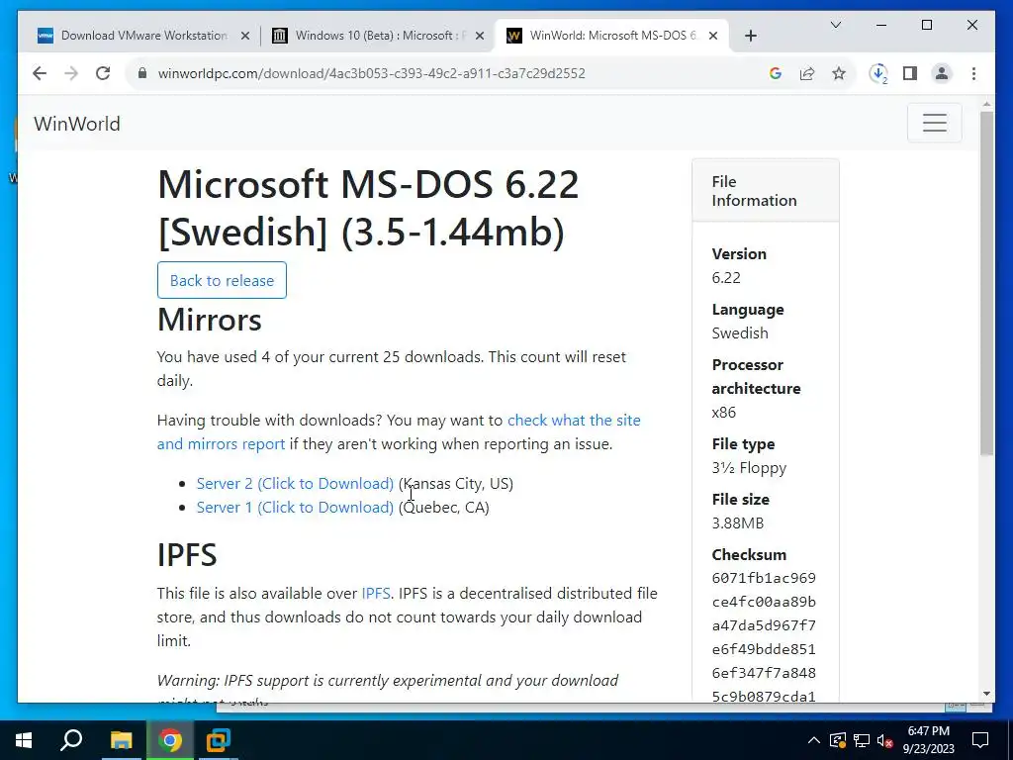Open the Chrome downloads indicator

pyautogui.click(x=878, y=73)
